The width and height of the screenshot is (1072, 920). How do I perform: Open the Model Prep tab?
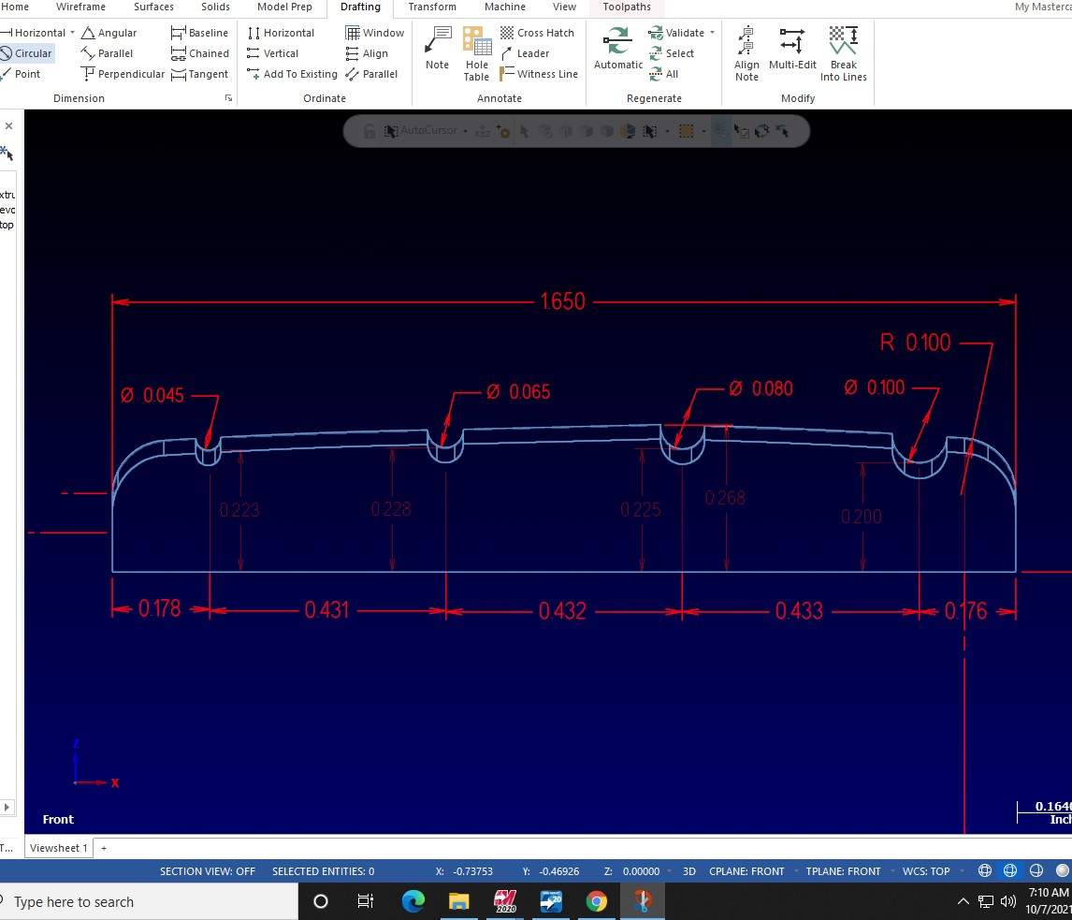coord(284,7)
